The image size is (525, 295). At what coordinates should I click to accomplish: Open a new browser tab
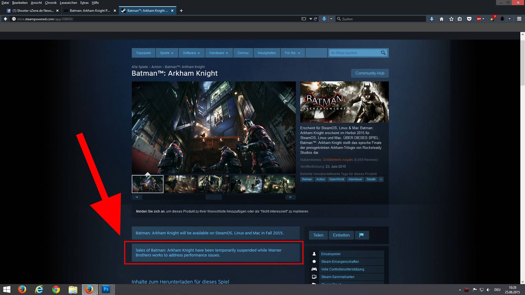[181, 11]
